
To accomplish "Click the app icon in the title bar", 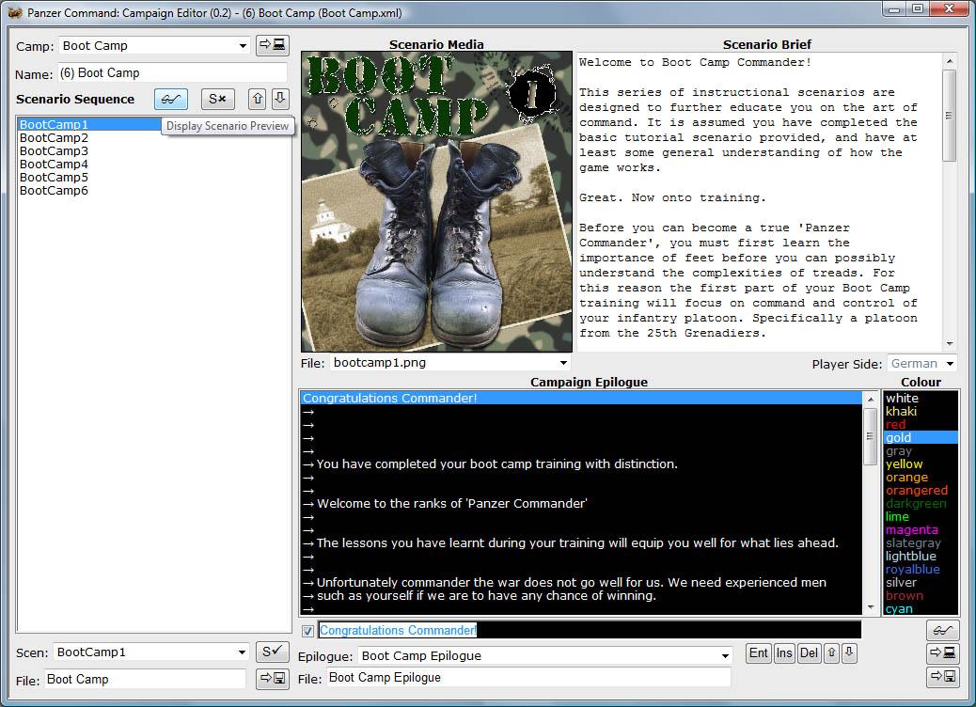I will click(14, 12).
